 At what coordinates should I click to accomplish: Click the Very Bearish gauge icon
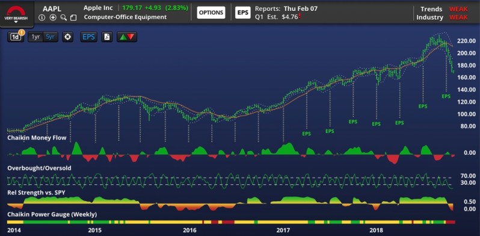click(16, 10)
